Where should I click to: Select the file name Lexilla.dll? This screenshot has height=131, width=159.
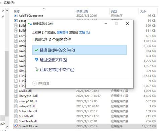(25, 91)
